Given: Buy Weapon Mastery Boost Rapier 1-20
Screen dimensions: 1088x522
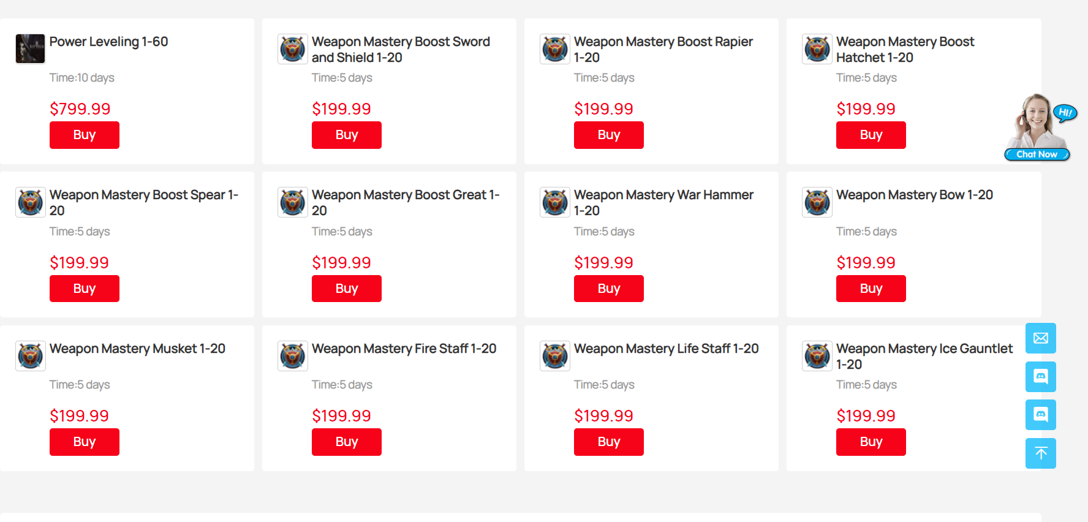Looking at the screenshot, I should [x=609, y=135].
